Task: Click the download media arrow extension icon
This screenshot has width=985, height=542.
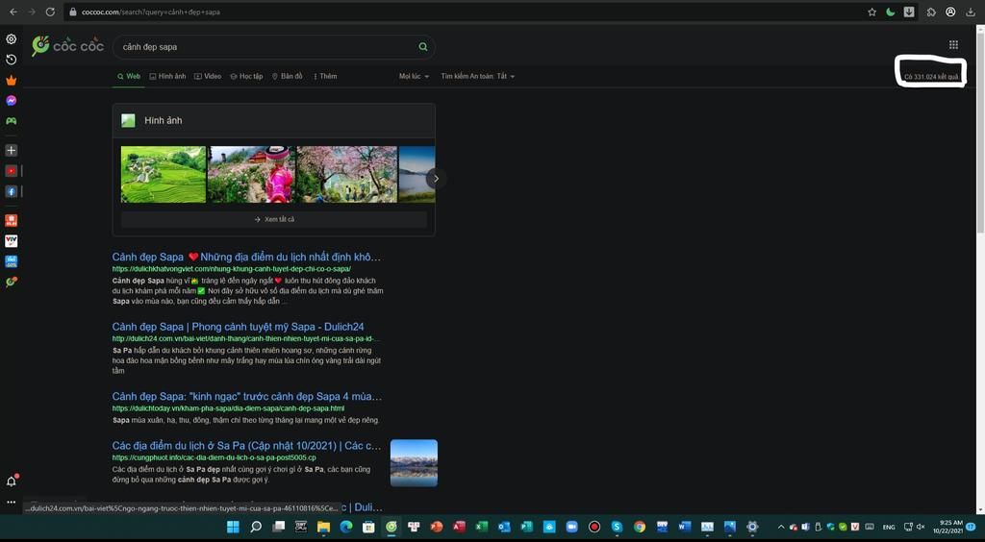Action: (909, 12)
